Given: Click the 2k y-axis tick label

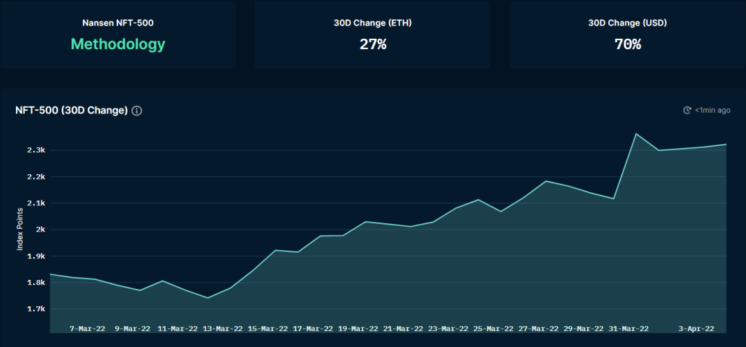Looking at the screenshot, I should [x=39, y=230].
